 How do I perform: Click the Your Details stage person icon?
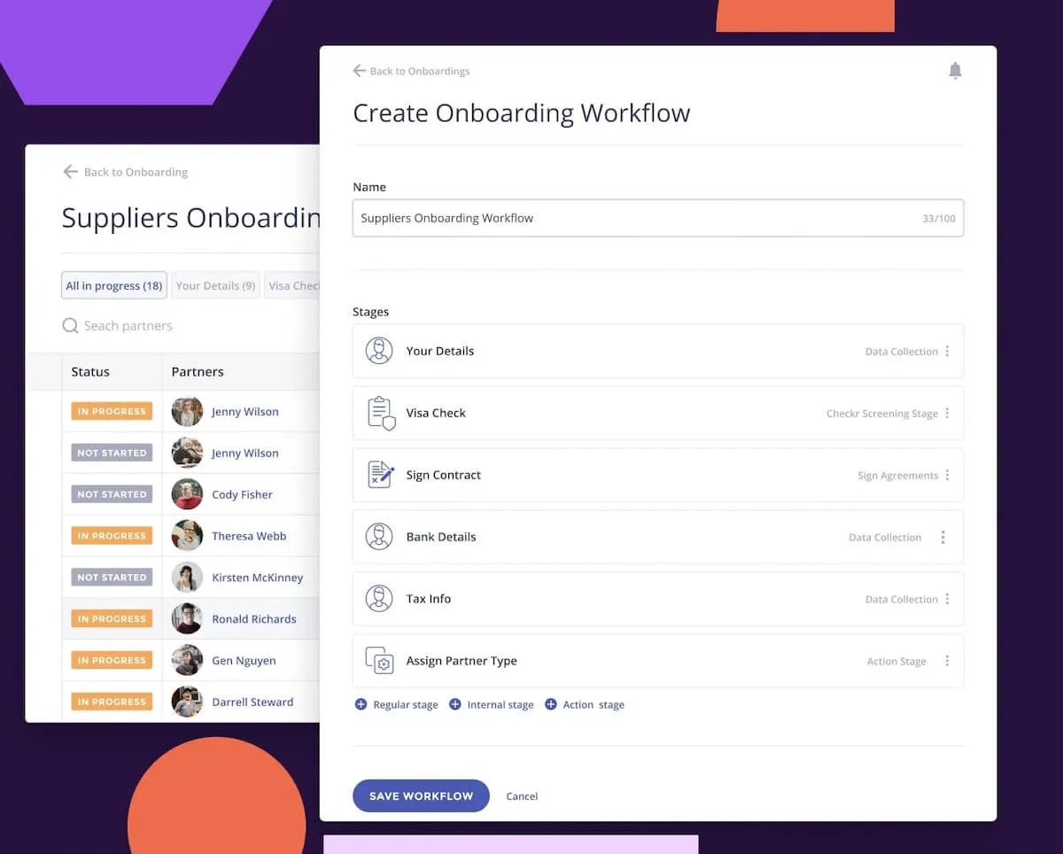[x=379, y=351]
